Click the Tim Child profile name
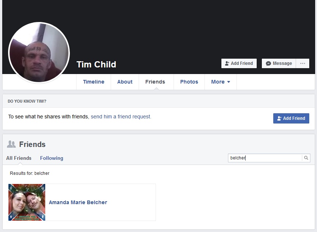Image resolution: width=317 pixels, height=232 pixels. click(96, 65)
